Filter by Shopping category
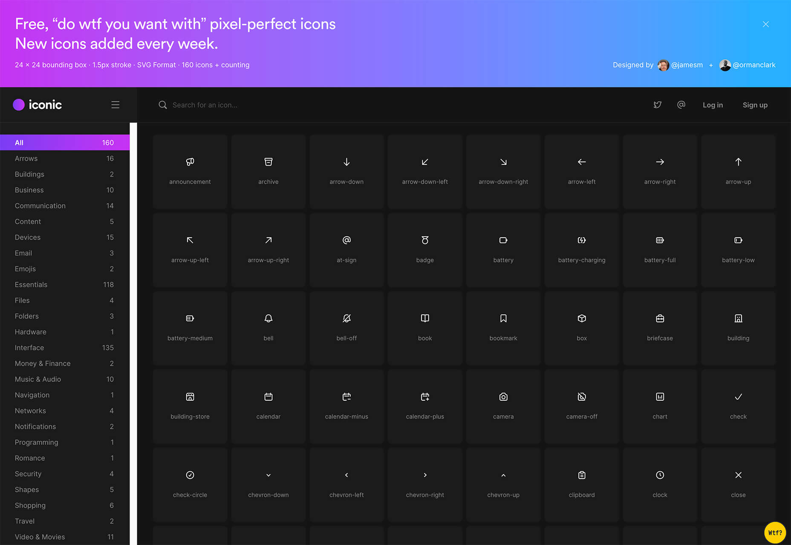This screenshot has height=545, width=791. click(x=65, y=505)
